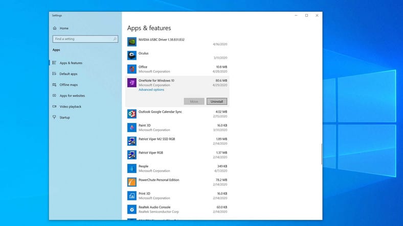Click the Apps & features sidebar icon
Viewport: 403px width, 226px height.
pyautogui.click(x=54, y=63)
